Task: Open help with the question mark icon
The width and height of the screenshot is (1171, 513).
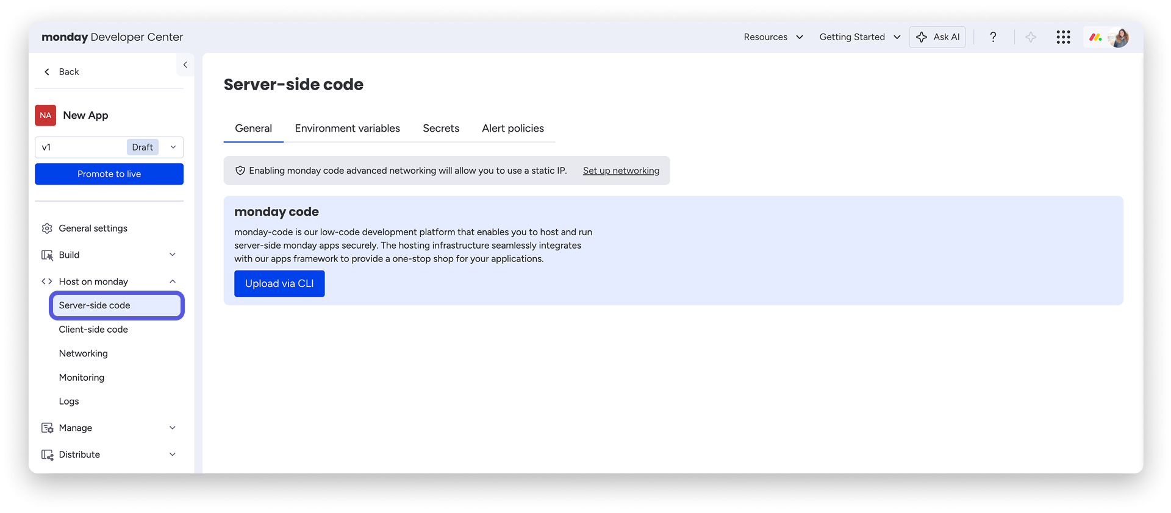Action: [993, 37]
